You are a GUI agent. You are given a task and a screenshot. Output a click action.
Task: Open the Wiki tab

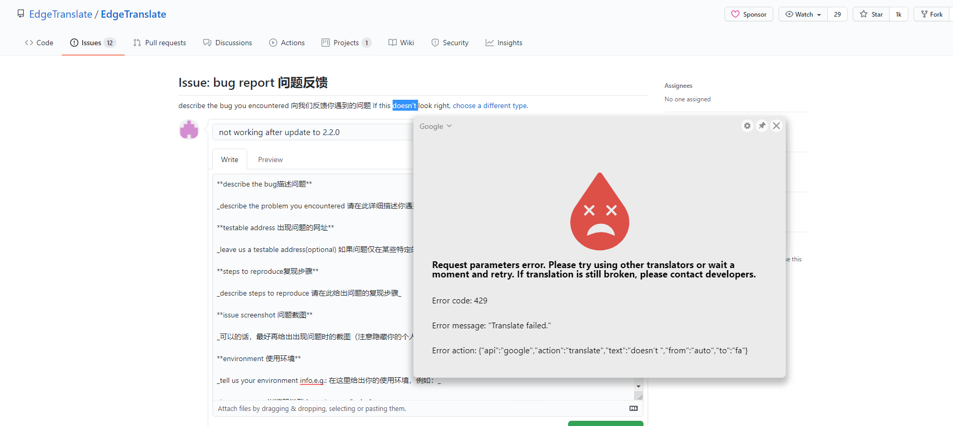click(401, 43)
